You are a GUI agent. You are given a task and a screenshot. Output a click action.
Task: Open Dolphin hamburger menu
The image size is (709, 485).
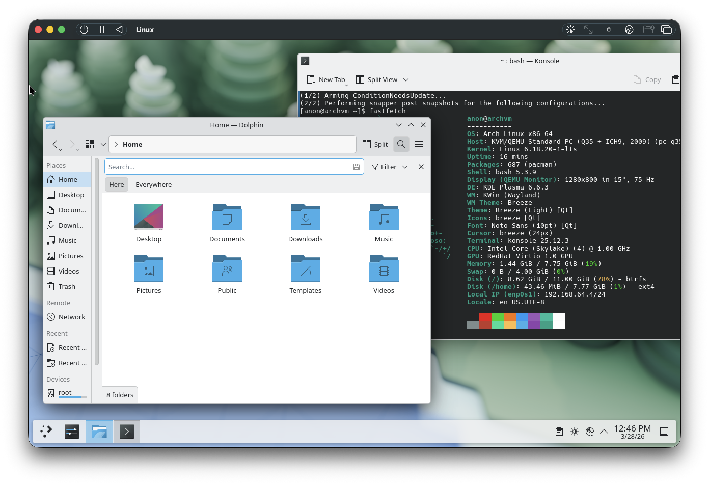(418, 144)
